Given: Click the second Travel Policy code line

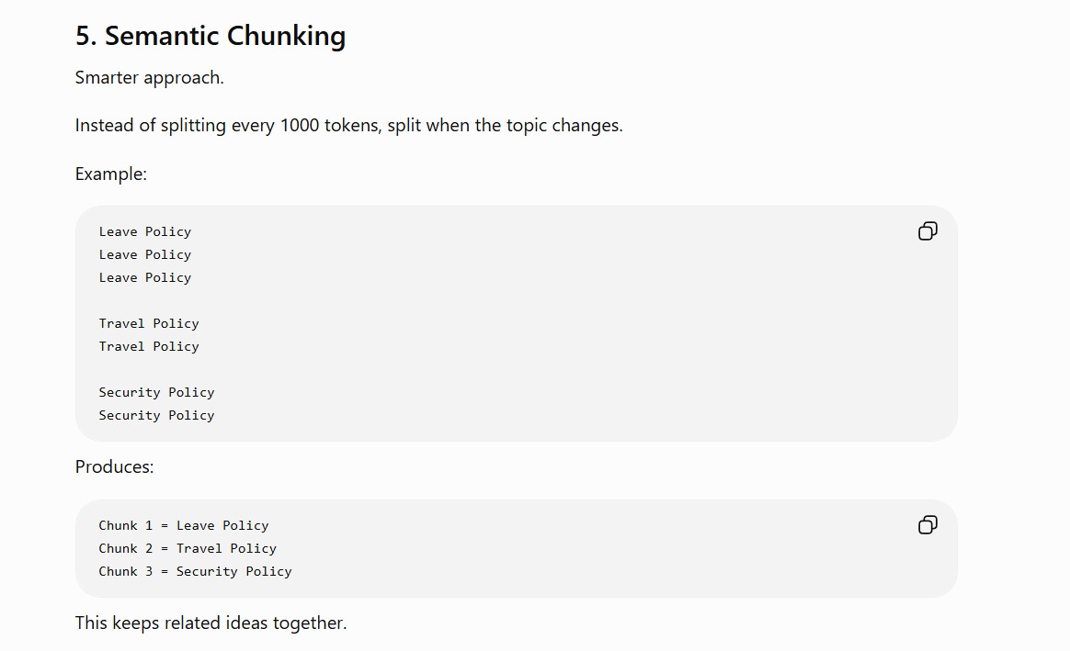Looking at the screenshot, I should (149, 347).
